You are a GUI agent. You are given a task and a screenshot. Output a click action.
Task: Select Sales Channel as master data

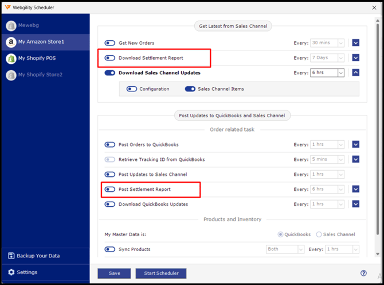click(319, 234)
